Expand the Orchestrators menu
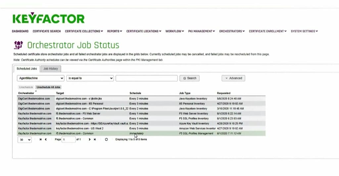Screen dimensions: 339x176 (232, 31)
